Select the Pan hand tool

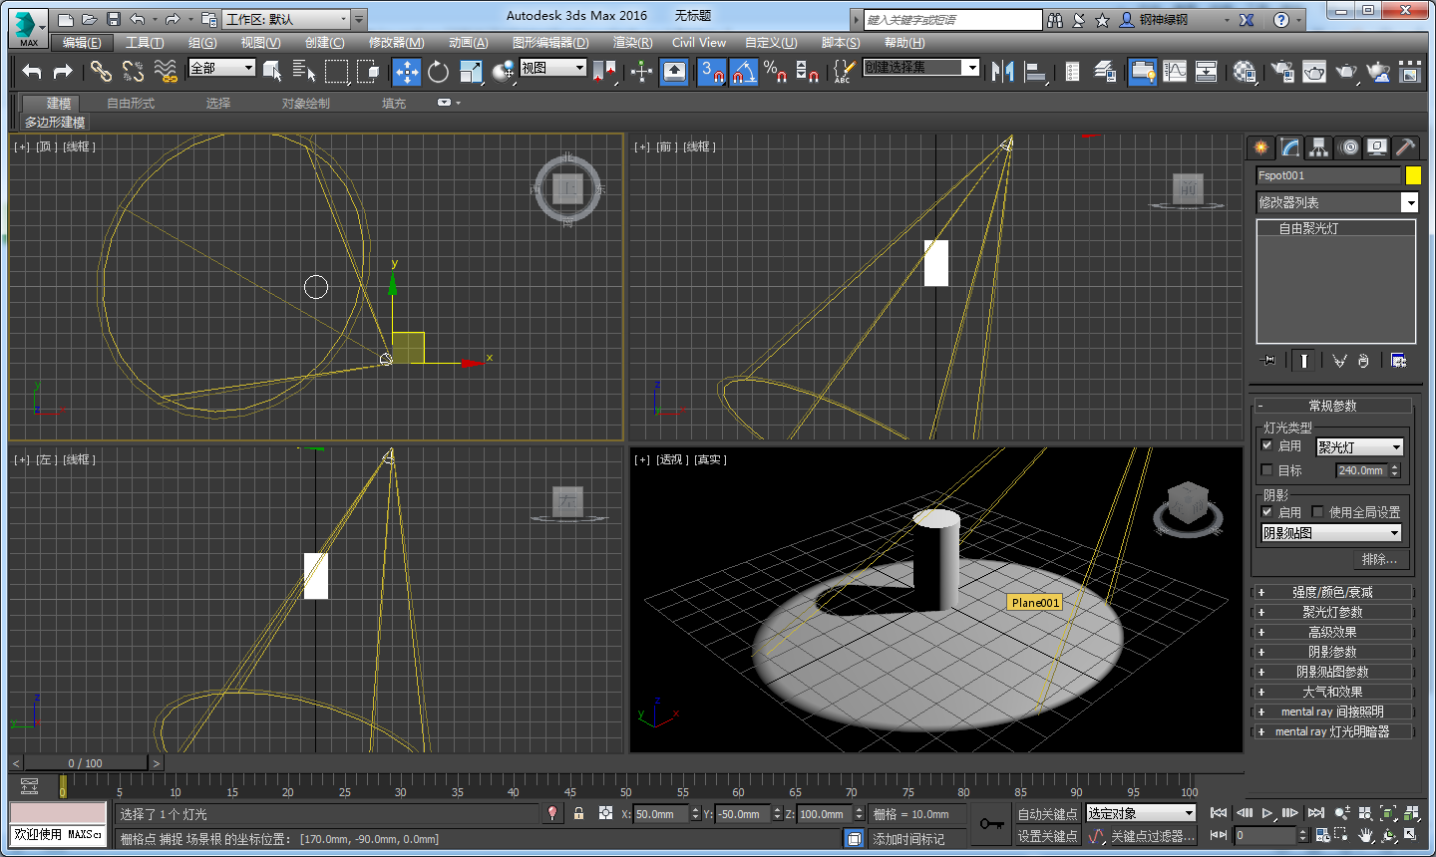tap(1364, 835)
